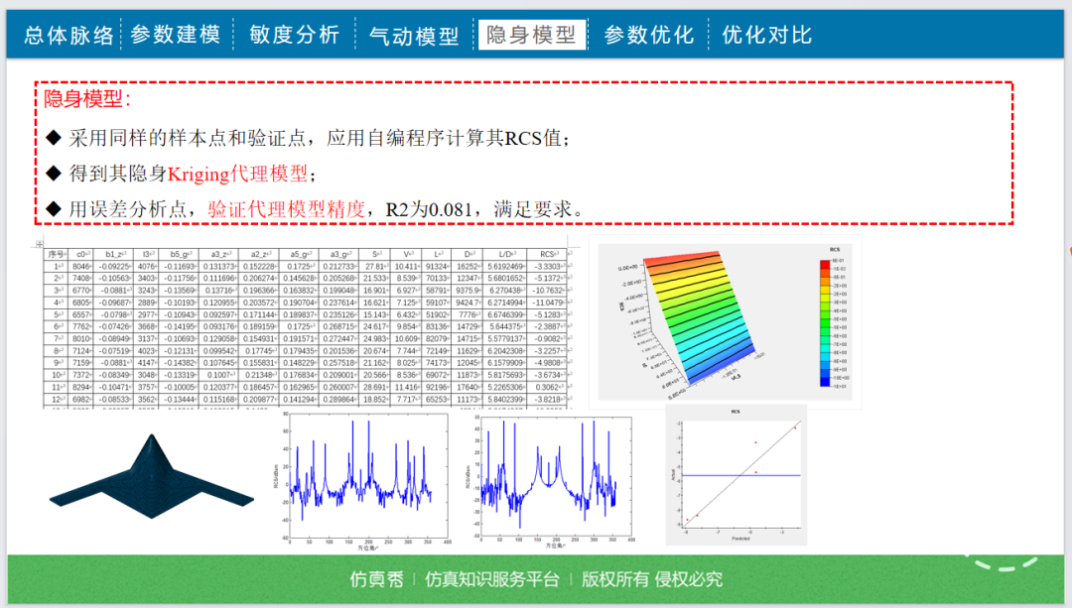Click table cell 5.6192469

coord(506,267)
